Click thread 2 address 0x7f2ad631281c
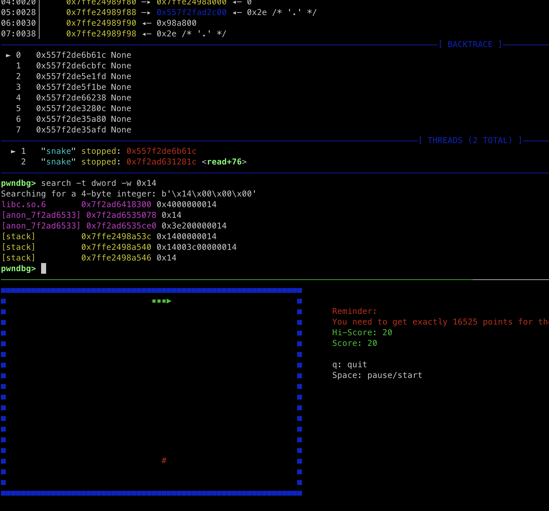This screenshot has width=549, height=511. tap(162, 162)
